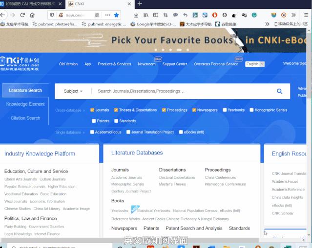The width and height of the screenshot is (312, 248).
Task: Click the search journals input field
Action: (184, 91)
